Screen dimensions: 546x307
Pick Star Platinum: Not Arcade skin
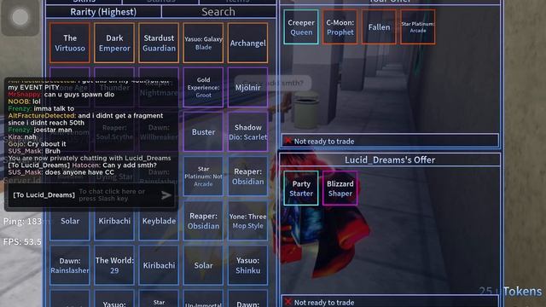pos(203,177)
